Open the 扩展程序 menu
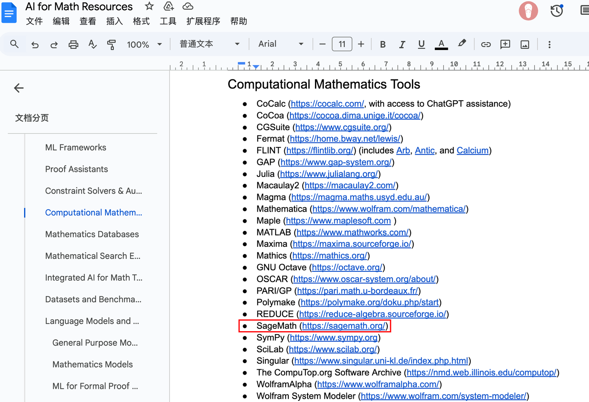 tap(203, 21)
